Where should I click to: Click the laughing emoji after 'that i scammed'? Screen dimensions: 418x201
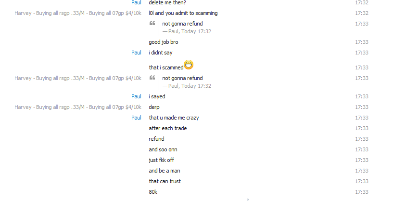pyautogui.click(x=189, y=65)
